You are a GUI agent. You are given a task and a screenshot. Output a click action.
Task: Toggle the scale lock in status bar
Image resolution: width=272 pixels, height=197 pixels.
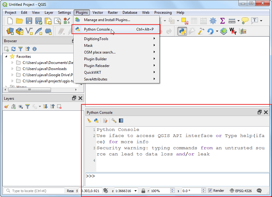tap(143, 190)
